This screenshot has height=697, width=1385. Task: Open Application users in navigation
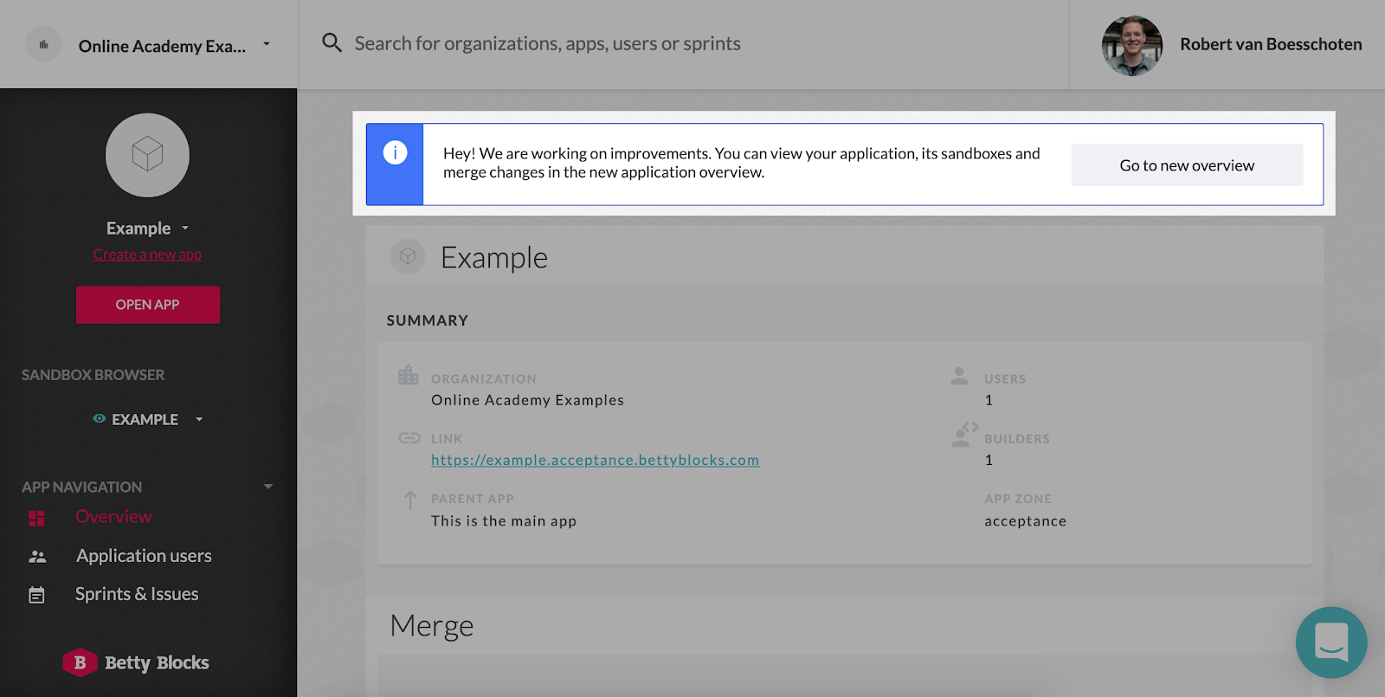click(x=144, y=556)
